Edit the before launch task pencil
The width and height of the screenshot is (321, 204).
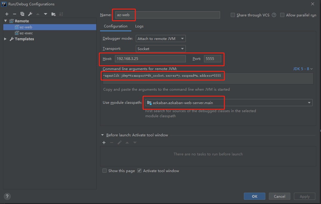119,143
